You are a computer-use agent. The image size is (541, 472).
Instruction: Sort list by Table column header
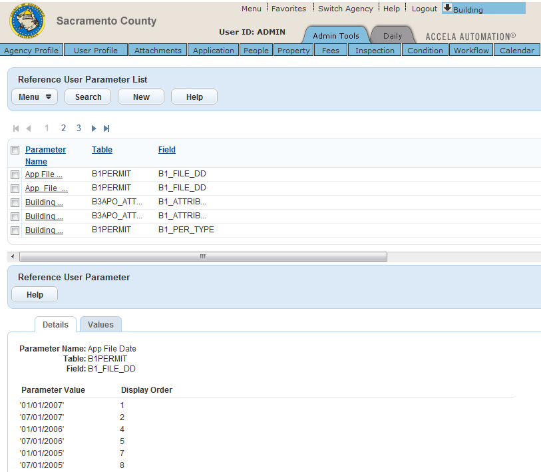pos(102,150)
